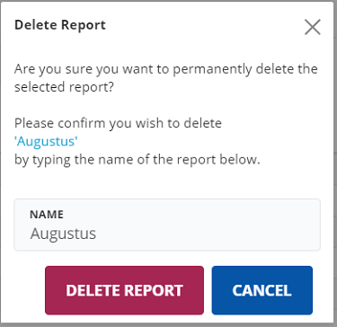Click the 'Are you sure' warning text
337x327 pixels.
[x=166, y=78]
